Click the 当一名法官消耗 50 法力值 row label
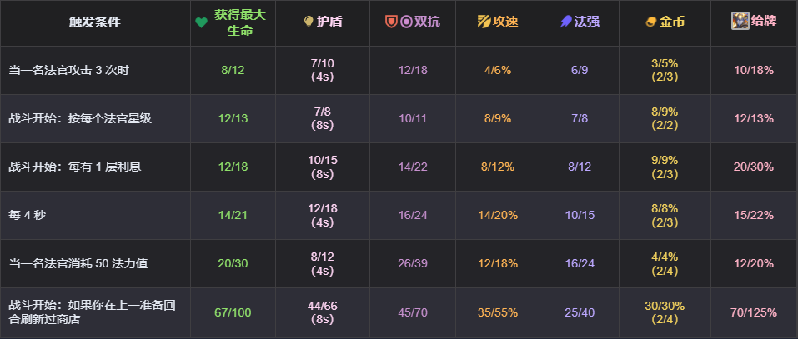 click(78, 263)
